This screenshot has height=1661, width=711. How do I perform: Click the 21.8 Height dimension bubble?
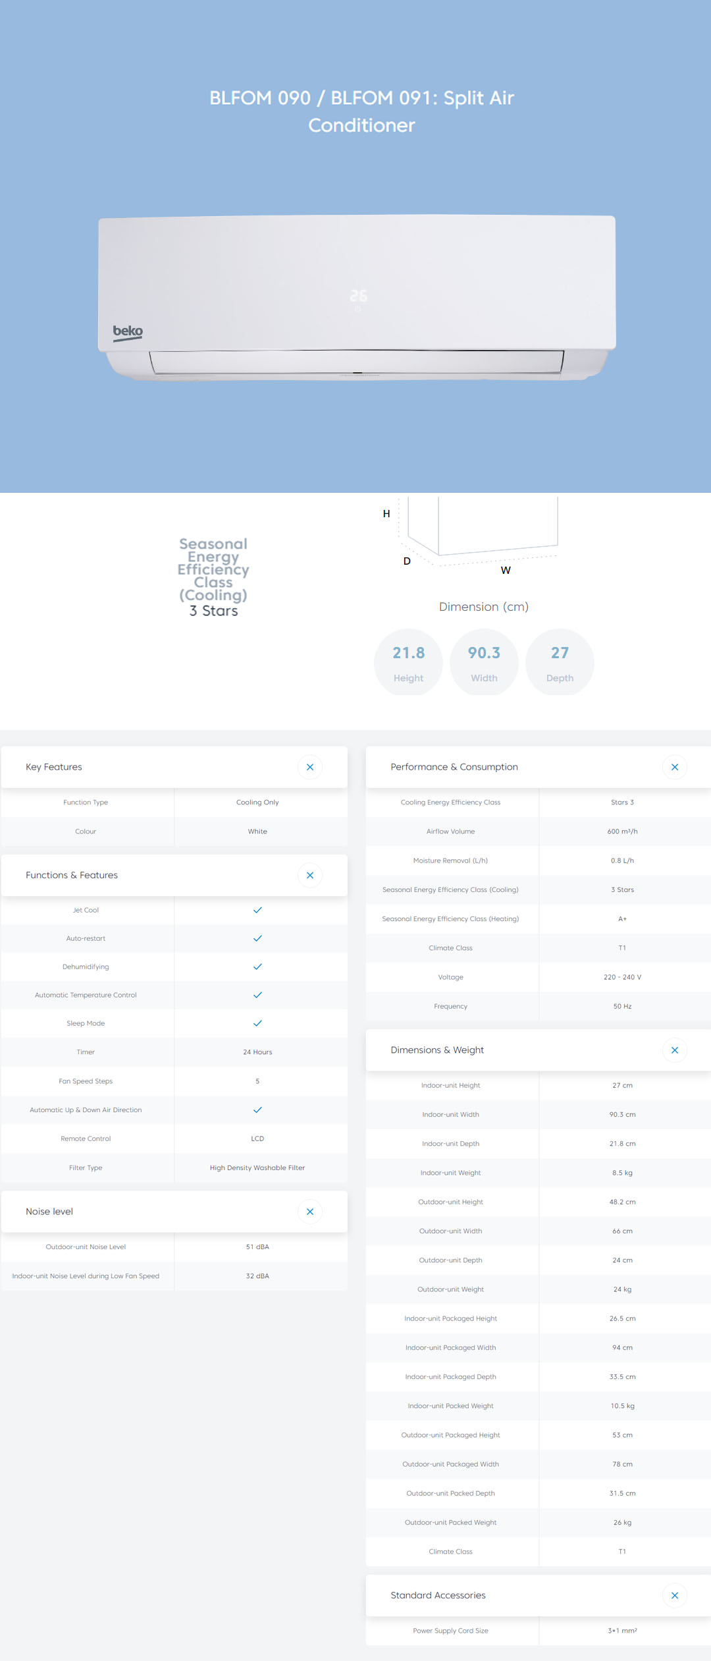coord(408,662)
